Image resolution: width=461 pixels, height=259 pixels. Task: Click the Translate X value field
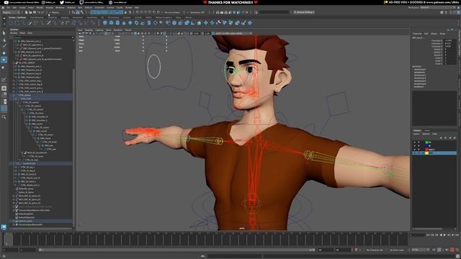pos(450,40)
